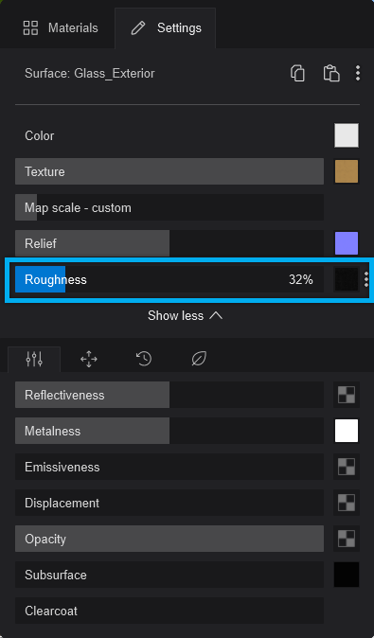Screen dimensions: 374x638
Task: Click the Clearcoat slider bar
Action: tap(169, 611)
